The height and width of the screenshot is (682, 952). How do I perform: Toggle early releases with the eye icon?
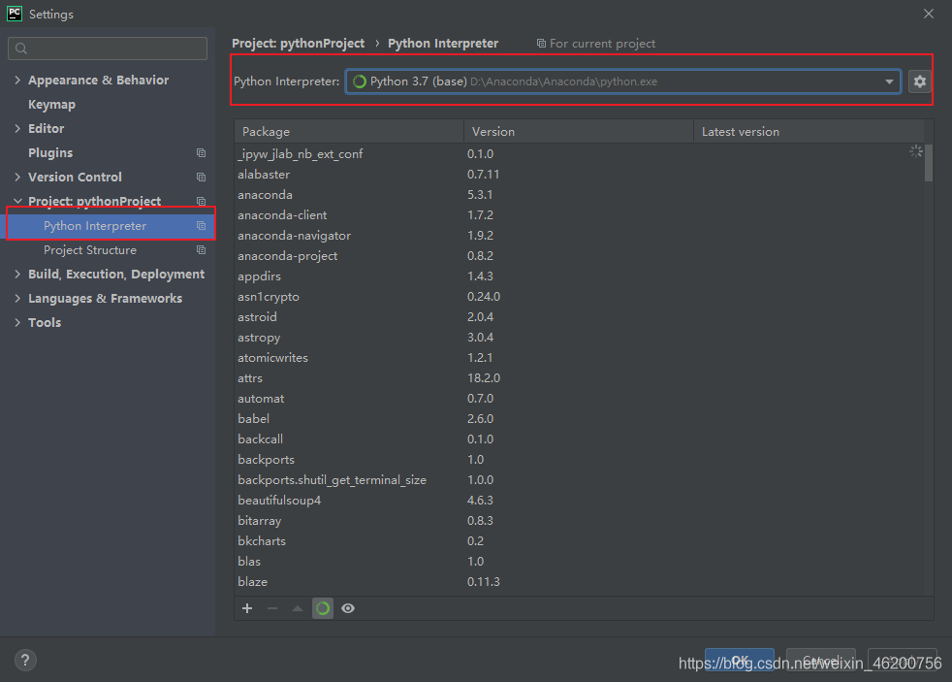[x=348, y=608]
